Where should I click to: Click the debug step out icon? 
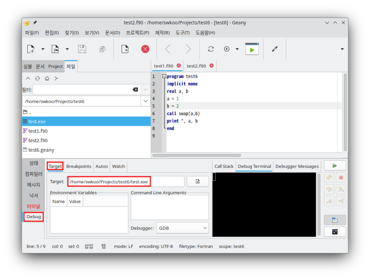pos(329,201)
